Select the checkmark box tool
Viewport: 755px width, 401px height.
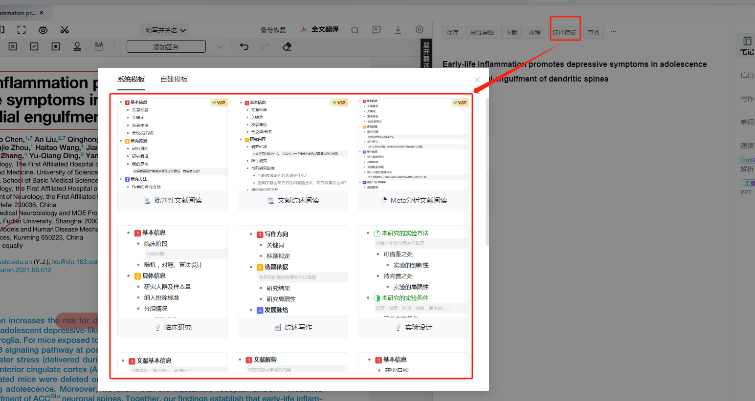[34, 46]
